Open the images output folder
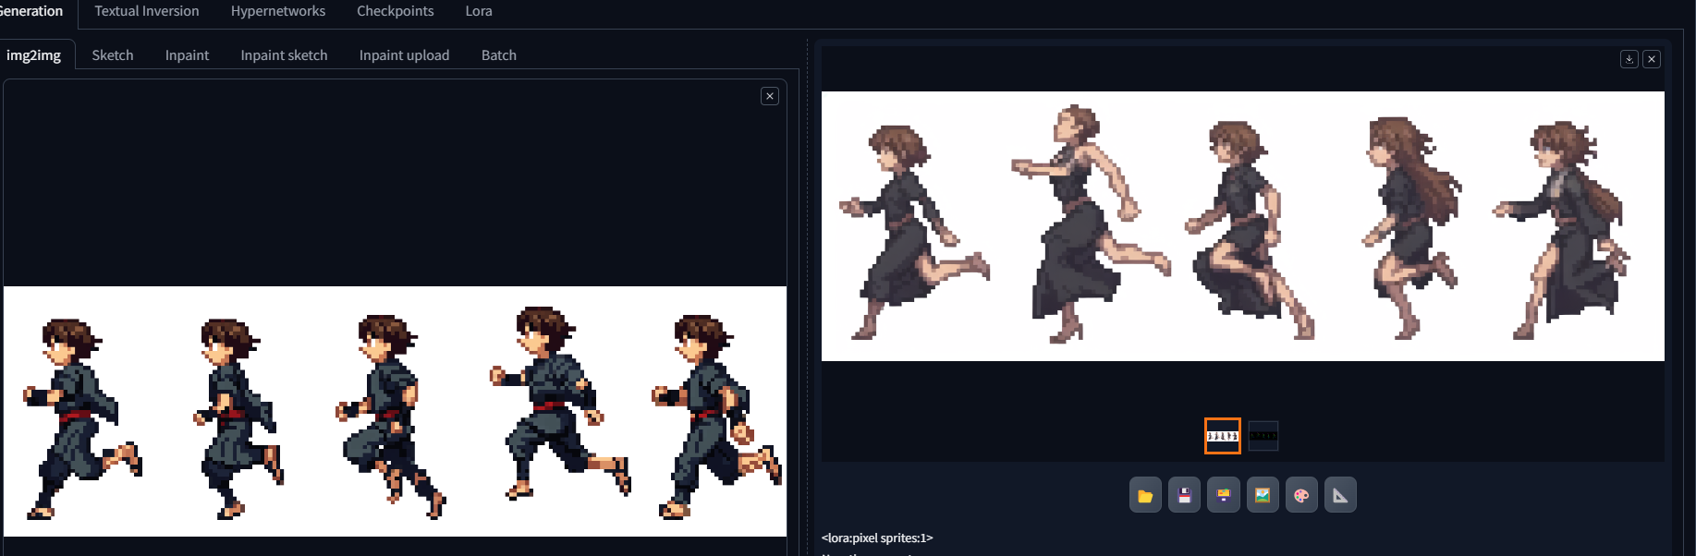The width and height of the screenshot is (1696, 556). click(x=1145, y=495)
